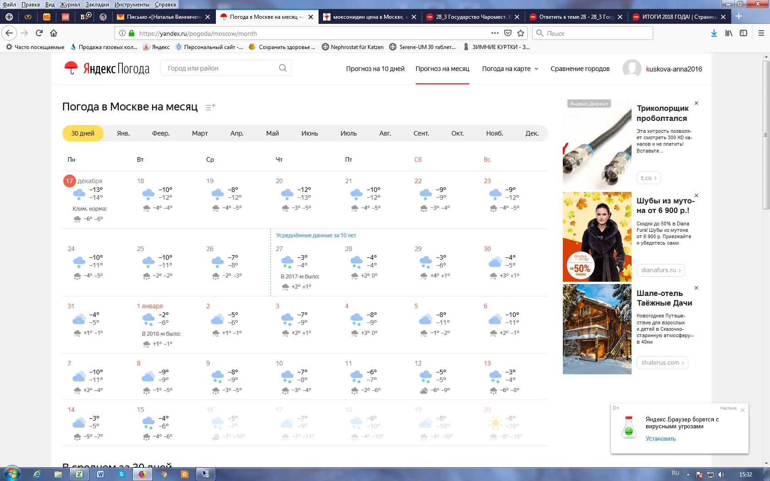The width and height of the screenshot is (770, 481).
Task: Select the Июнь month filter
Action: pyautogui.click(x=309, y=133)
